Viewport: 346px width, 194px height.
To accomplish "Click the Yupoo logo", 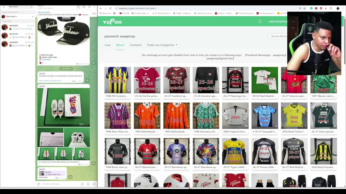I will (112, 22).
